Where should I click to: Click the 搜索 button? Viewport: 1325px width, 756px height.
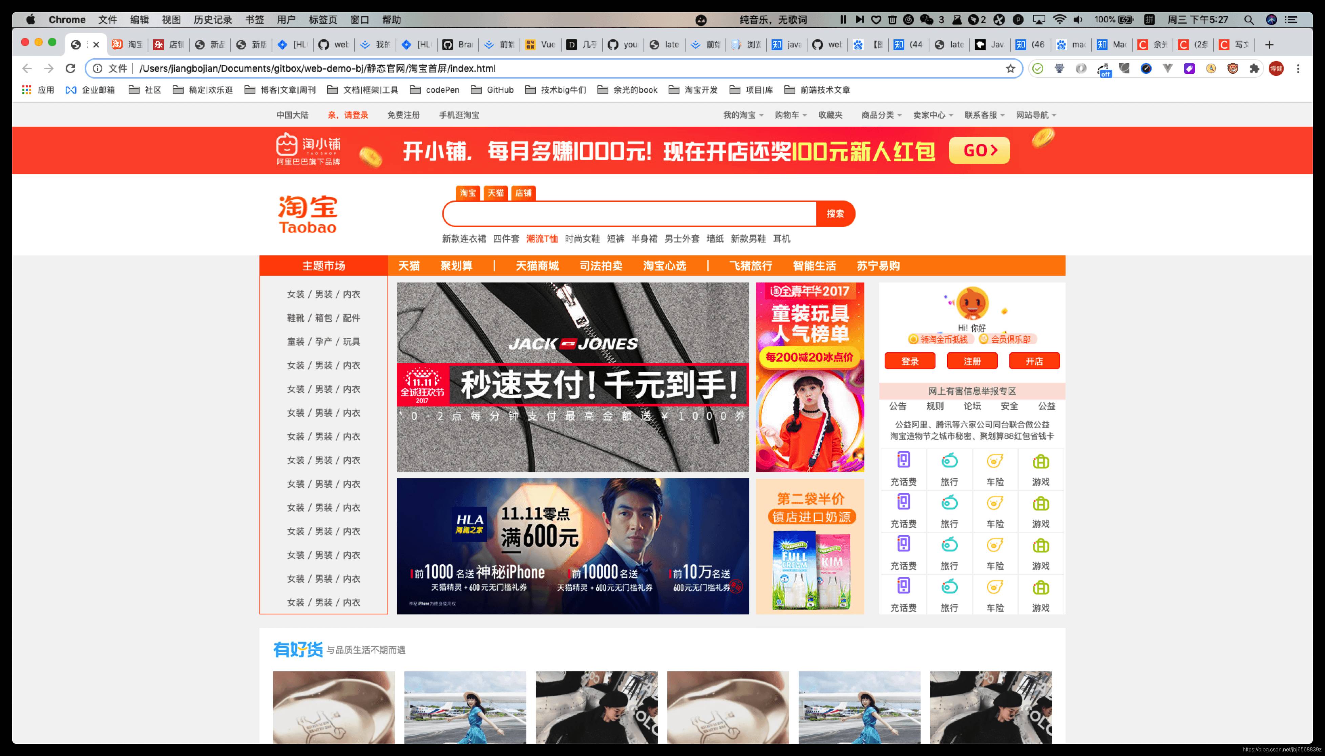pyautogui.click(x=835, y=214)
